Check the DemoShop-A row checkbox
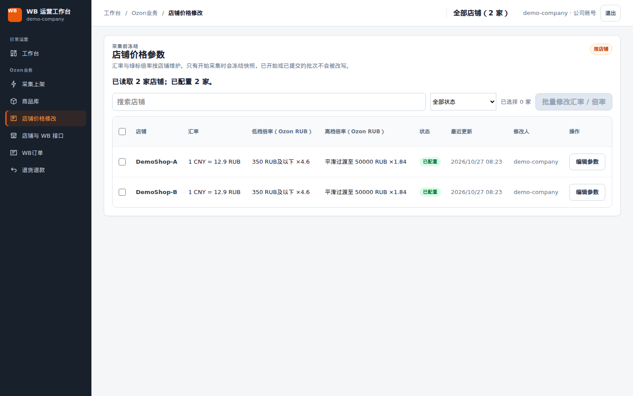Screen dimensions: 633x396 tap(122, 162)
